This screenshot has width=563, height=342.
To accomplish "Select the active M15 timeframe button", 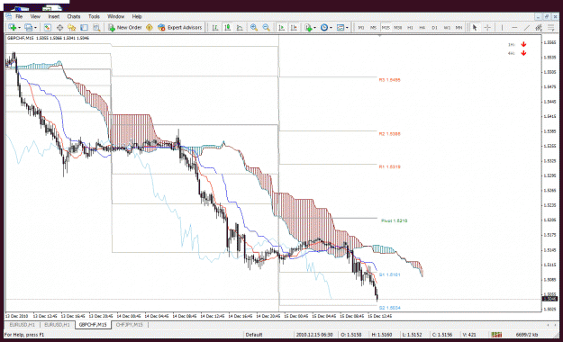I will tap(386, 28).
